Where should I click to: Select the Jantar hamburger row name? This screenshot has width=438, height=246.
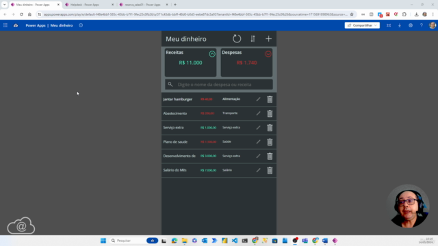pyautogui.click(x=178, y=99)
